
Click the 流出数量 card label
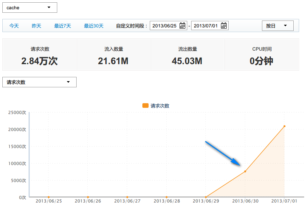click(188, 49)
